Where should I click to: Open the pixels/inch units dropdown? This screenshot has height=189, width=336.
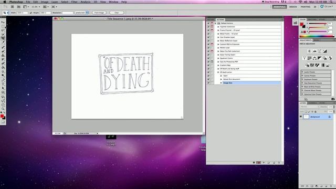[82, 13]
